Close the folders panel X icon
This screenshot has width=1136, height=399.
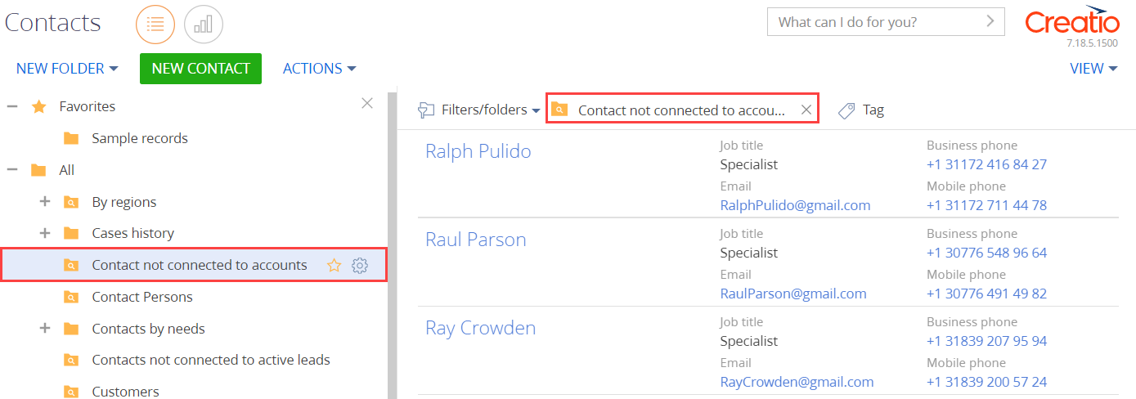[x=367, y=103]
